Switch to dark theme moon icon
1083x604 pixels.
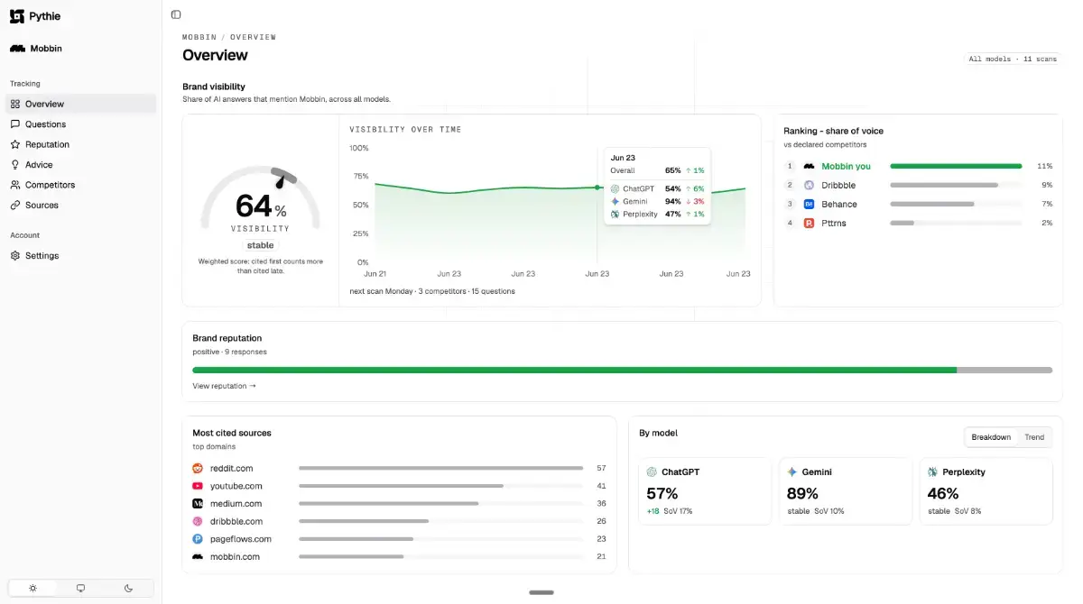128,588
